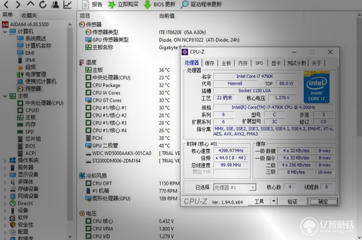Screen dimensions: 362x240
Task: Open the 关于 tab in CPU-Z
Action: tap(317, 63)
